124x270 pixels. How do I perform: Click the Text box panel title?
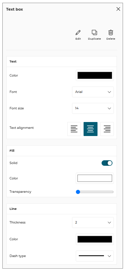15,9
